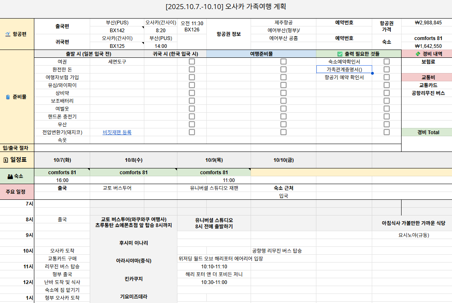
Task: Toggle the 귀국 시 checkbox in the 우산 row
Action: (192, 124)
